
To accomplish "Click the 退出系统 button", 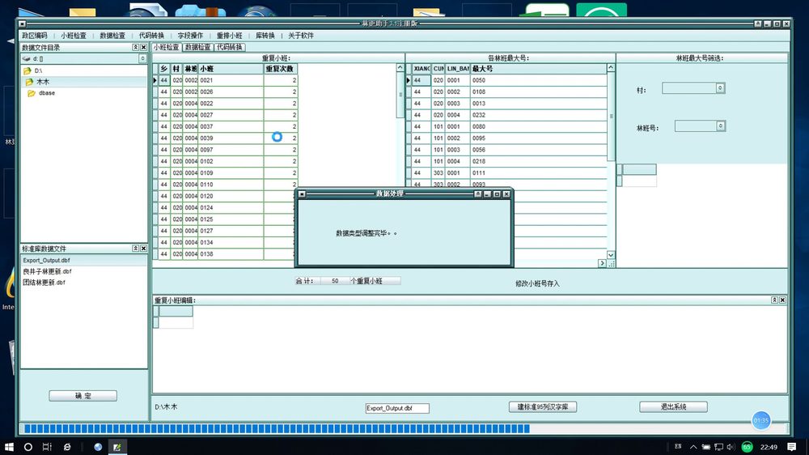I will (x=673, y=407).
